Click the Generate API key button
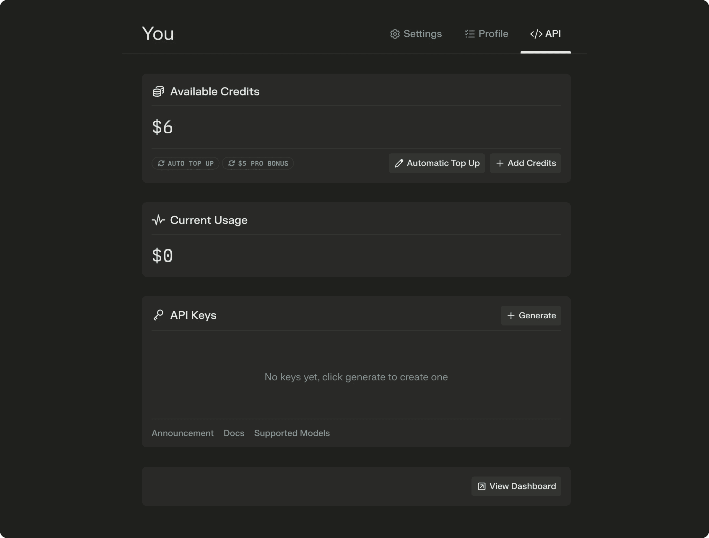Viewport: 709px width, 538px height. (531, 315)
